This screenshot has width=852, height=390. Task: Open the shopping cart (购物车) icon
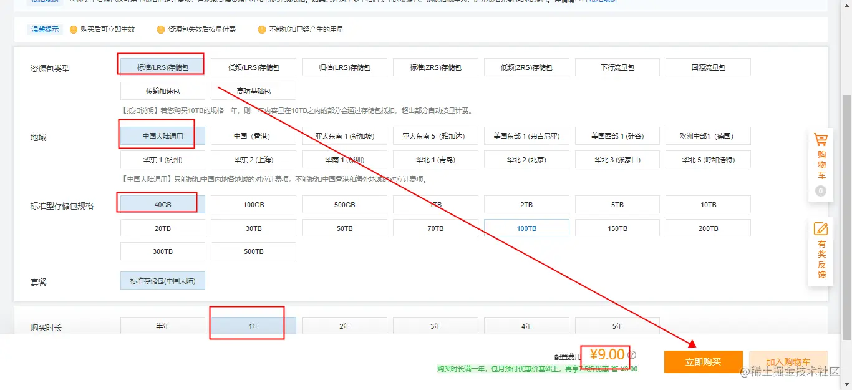(x=821, y=140)
